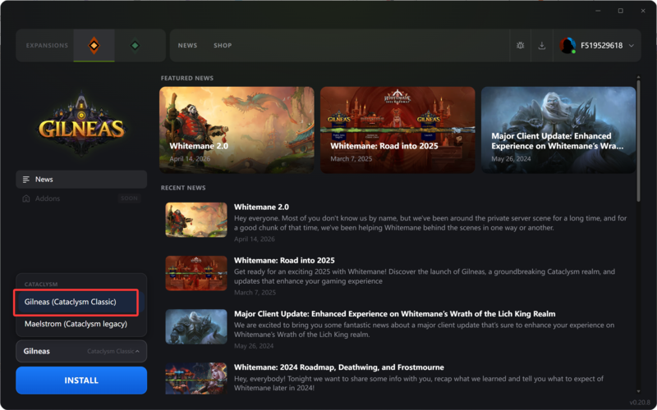The width and height of the screenshot is (657, 410).
Task: Click the April 14, 2026 recent news date
Action: 255,239
